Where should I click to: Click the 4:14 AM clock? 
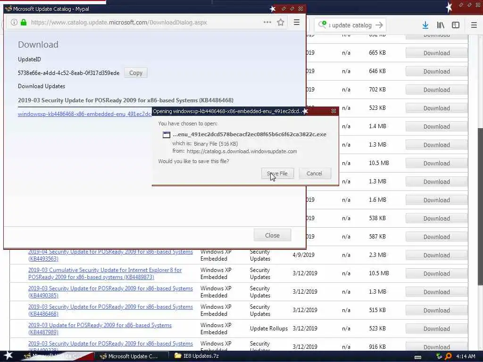click(x=466, y=356)
